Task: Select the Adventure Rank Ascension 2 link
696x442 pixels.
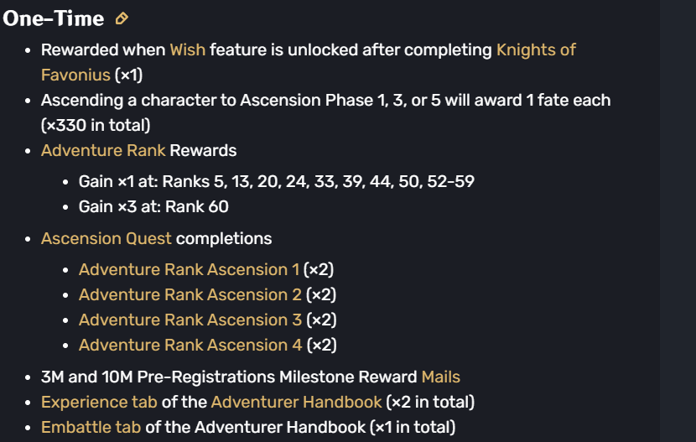Action: pyautogui.click(x=190, y=294)
